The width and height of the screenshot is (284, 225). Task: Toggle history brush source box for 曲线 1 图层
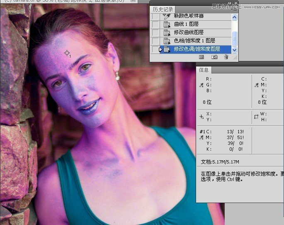pyautogui.click(x=155, y=24)
